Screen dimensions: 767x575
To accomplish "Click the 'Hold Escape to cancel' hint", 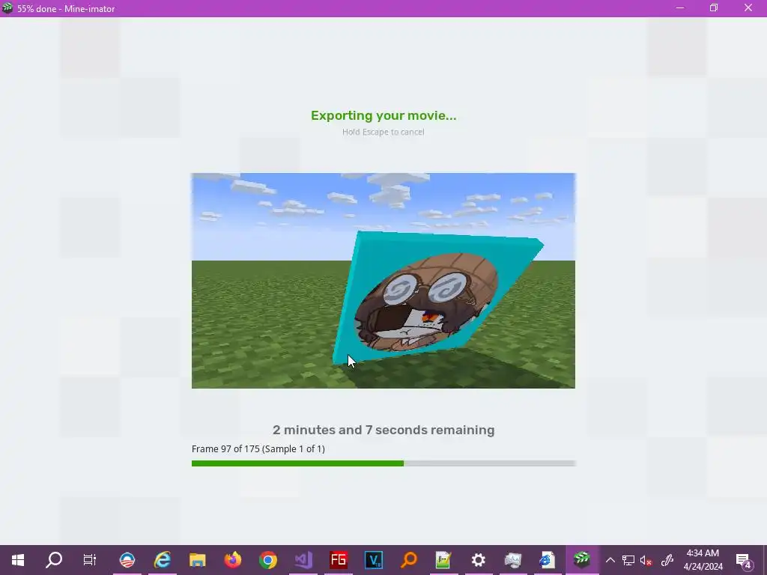I will (x=383, y=132).
